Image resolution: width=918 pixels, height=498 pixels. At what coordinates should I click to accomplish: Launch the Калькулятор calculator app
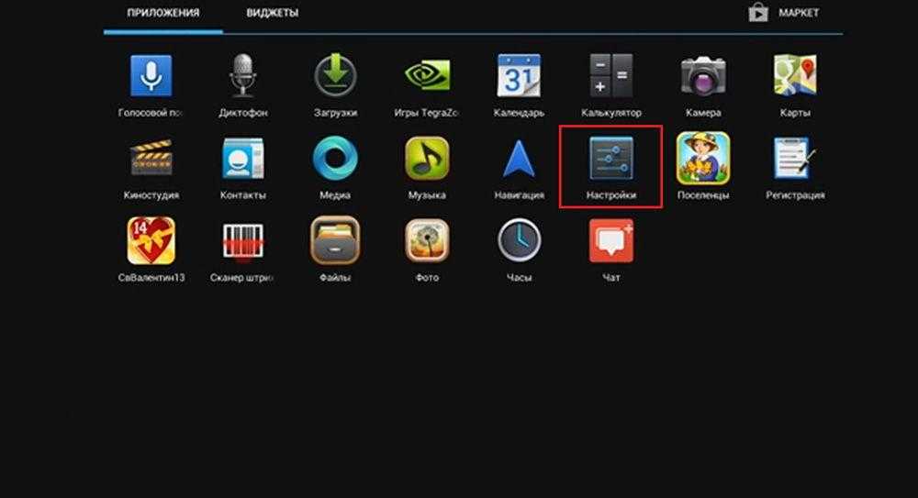pyautogui.click(x=610, y=75)
